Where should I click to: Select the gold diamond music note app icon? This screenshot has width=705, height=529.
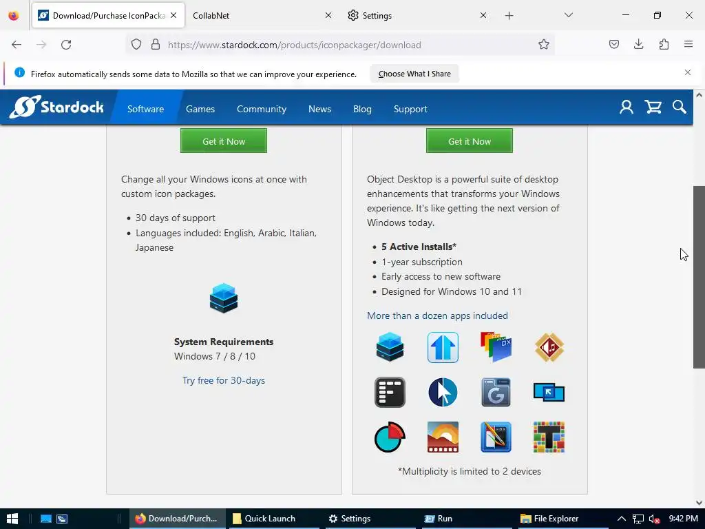[x=549, y=347]
